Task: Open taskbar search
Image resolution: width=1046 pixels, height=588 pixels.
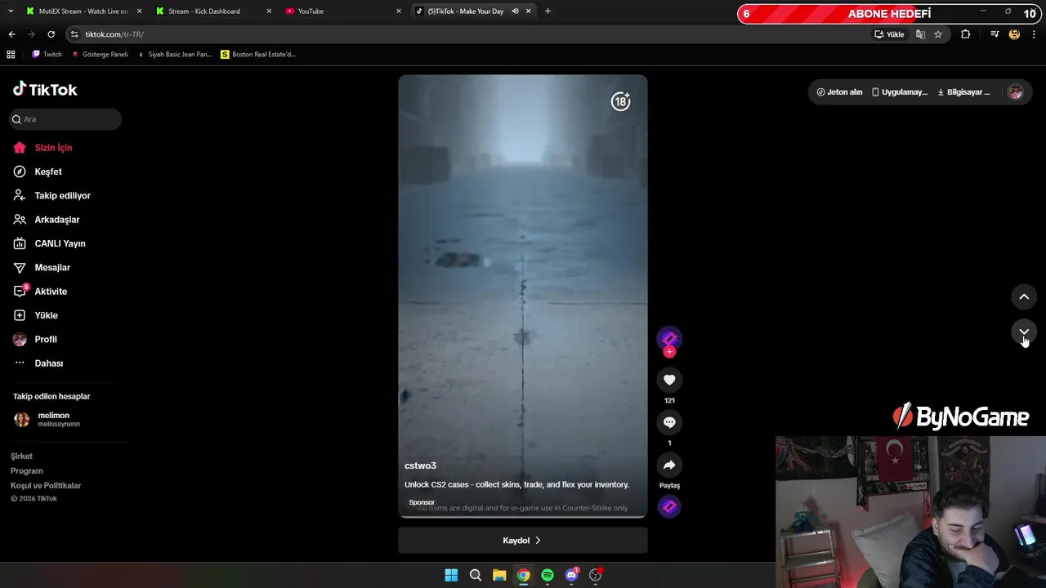Action: pyautogui.click(x=475, y=575)
